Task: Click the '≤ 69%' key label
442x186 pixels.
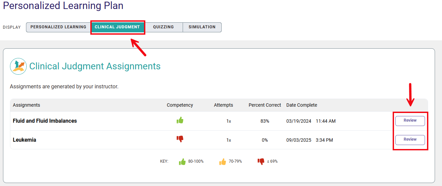Action: 272,161
